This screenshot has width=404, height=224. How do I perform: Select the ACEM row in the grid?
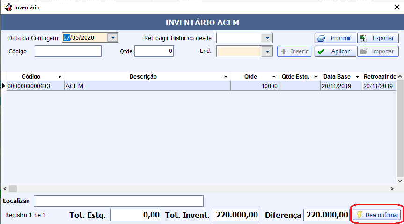[147, 86]
